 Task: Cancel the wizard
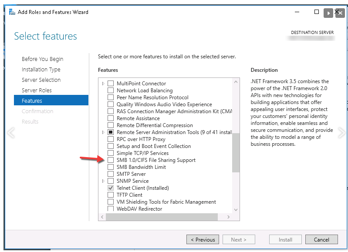tap(321, 239)
